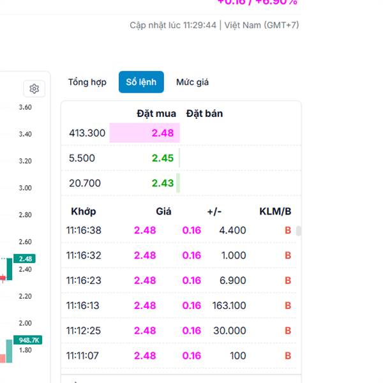383x383 pixels.
Task: Click the teal volume bar on the chart
Action: 10,351
